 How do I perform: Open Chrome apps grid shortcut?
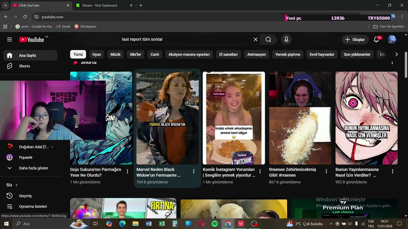[x=5, y=26]
